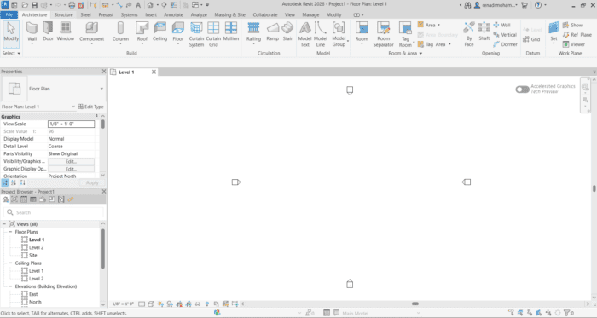
Task: Choose the Room Separator tool
Action: (384, 34)
